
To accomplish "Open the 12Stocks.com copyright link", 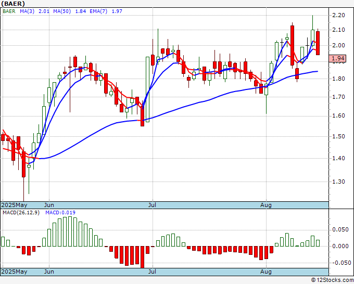I will pyautogui.click(x=332, y=280).
